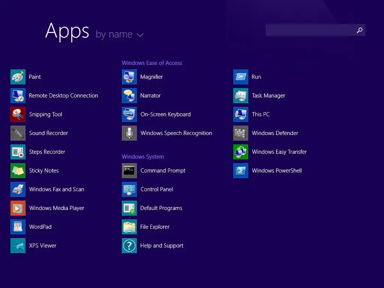Click the 'Windows Fax and Scan' label

(x=57, y=189)
